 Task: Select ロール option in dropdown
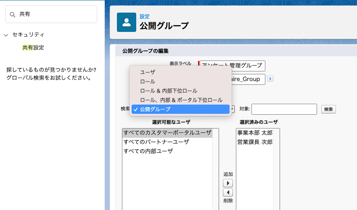[148, 81]
